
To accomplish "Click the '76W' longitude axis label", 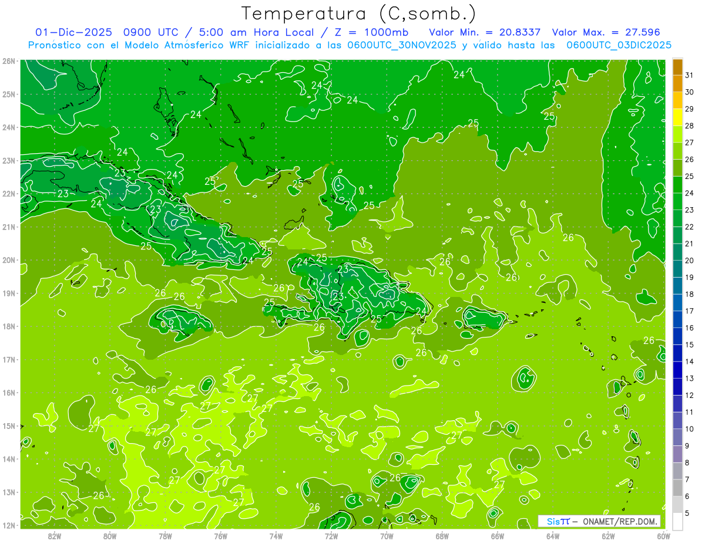I will [220, 536].
